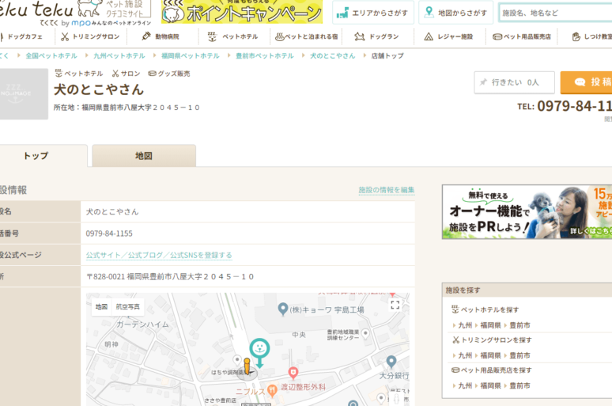Click the teal smiley map pin
The height and width of the screenshot is (406, 612).
click(x=259, y=347)
